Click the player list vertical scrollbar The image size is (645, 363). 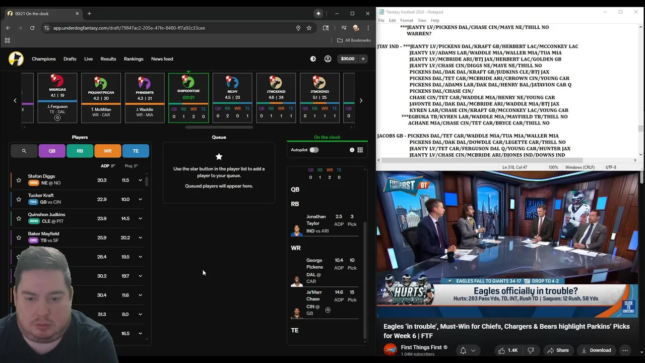tap(147, 181)
